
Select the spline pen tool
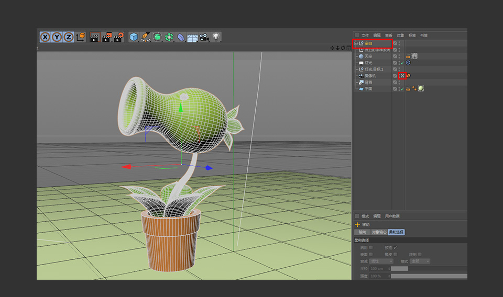(145, 37)
